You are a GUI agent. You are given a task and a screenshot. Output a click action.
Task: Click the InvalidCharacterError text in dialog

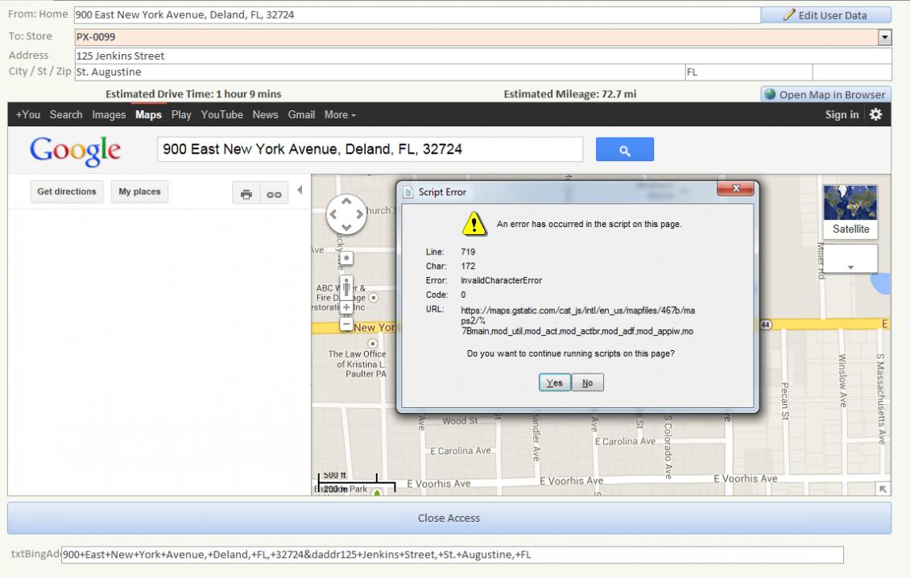tap(502, 280)
